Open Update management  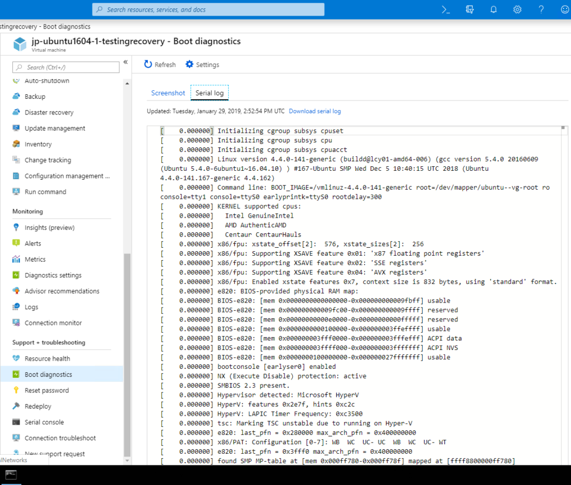click(x=55, y=128)
